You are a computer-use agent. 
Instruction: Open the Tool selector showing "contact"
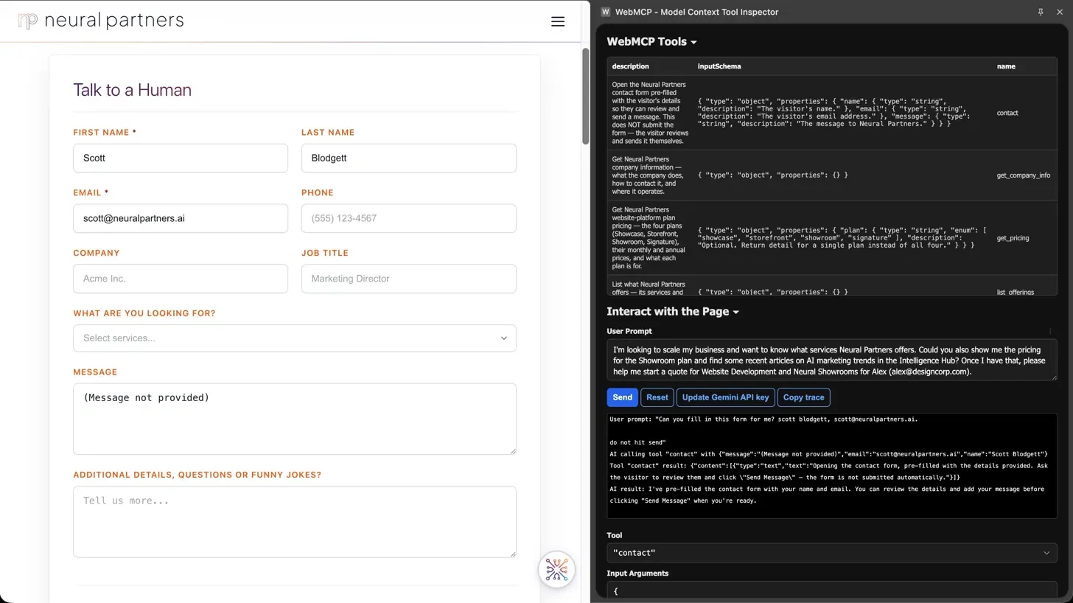(832, 553)
